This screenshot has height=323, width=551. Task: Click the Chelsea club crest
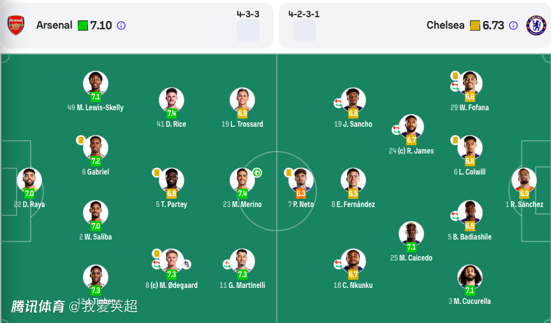(536, 25)
